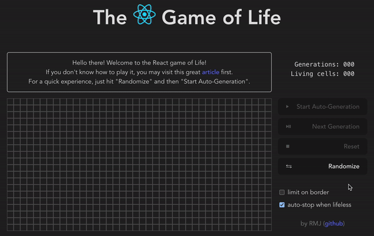Enable the limit on border checkbox
The height and width of the screenshot is (236, 374).
(282, 192)
